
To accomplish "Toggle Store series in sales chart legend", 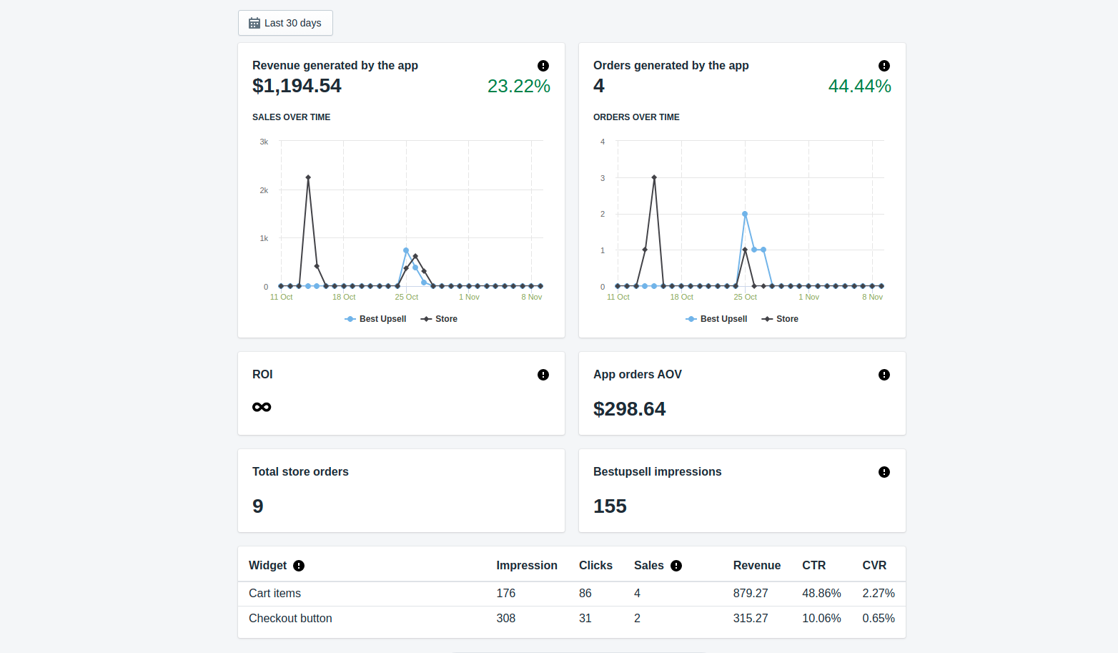I will point(439,319).
